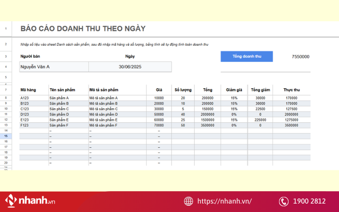Click the Giảm giá column header
This screenshot has width=339, height=212.
tap(234, 90)
